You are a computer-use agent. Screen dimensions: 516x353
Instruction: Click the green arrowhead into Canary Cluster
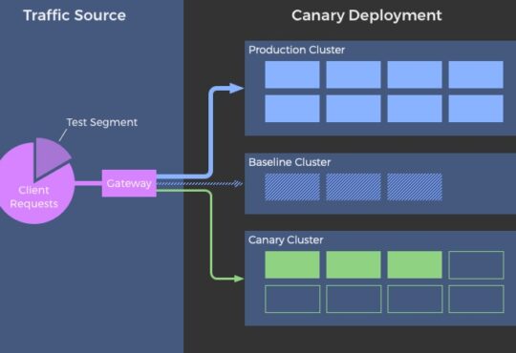click(x=238, y=279)
